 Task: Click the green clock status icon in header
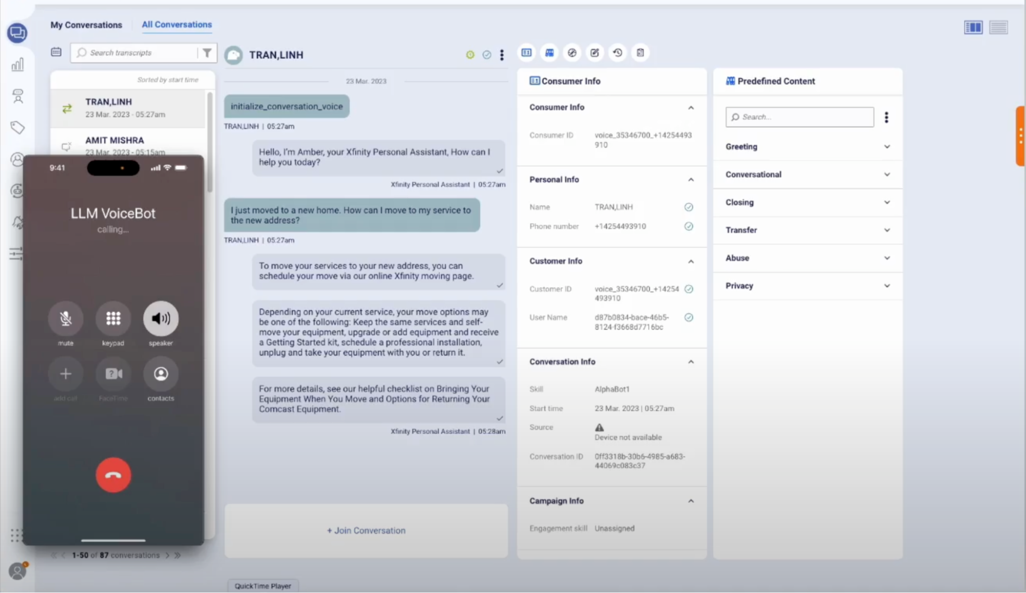pos(470,54)
